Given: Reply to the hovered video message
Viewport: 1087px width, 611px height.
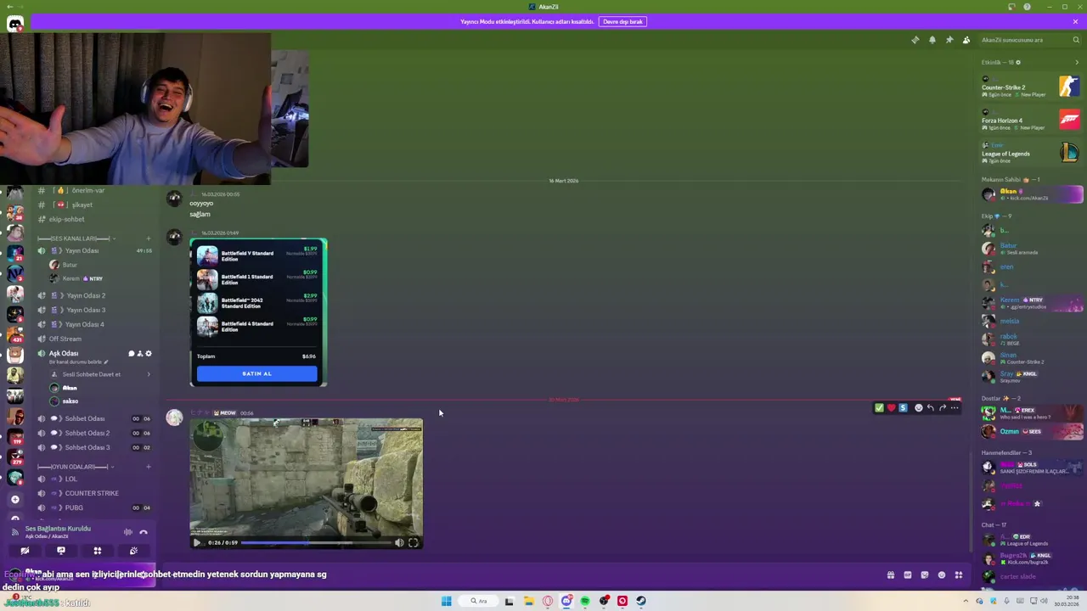Looking at the screenshot, I should (x=931, y=408).
